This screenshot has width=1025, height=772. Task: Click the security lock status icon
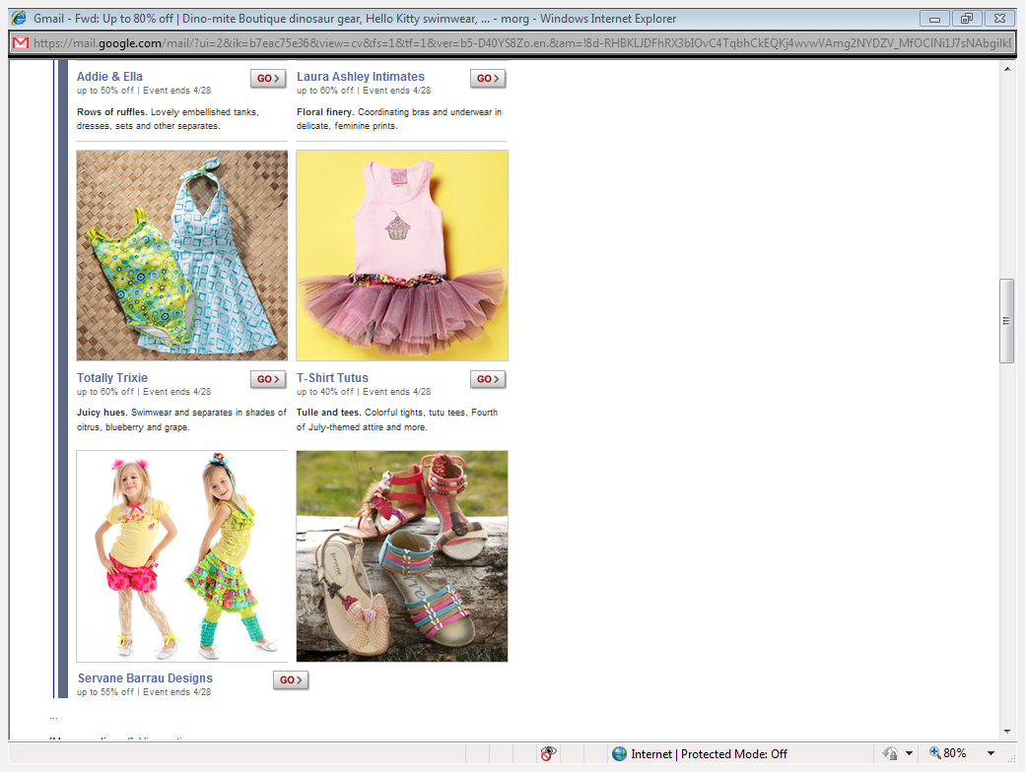pyautogui.click(x=888, y=753)
